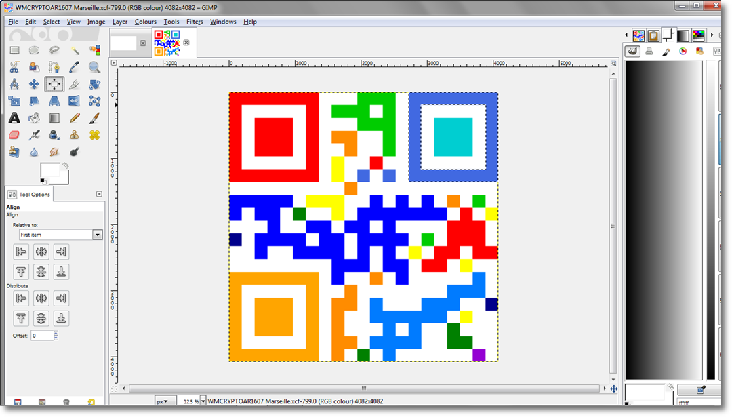The image size is (732, 417).
Task: Choose the Clone stamp tool
Action: click(x=75, y=135)
